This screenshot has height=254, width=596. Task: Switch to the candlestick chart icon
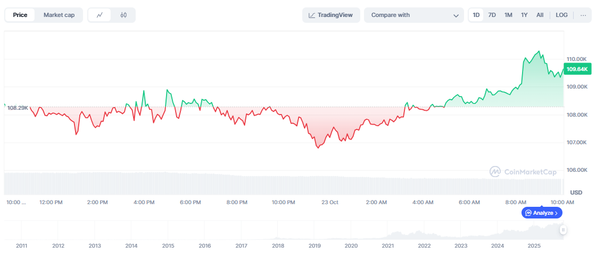[x=123, y=15]
